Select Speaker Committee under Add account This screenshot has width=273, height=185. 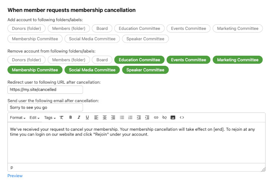click(x=145, y=38)
